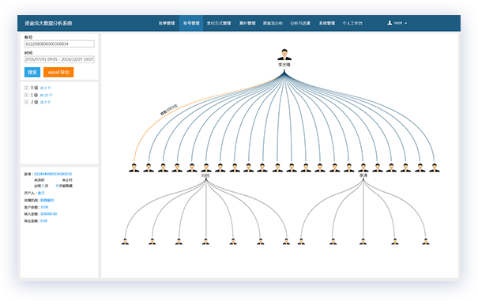478x301 pixels.
Task: Expand the 2级 tree level
Action: [x=26, y=102]
